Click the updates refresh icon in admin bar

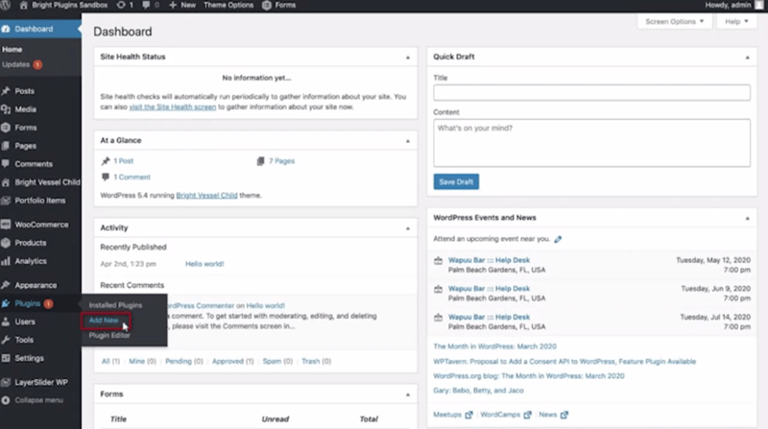(x=121, y=5)
